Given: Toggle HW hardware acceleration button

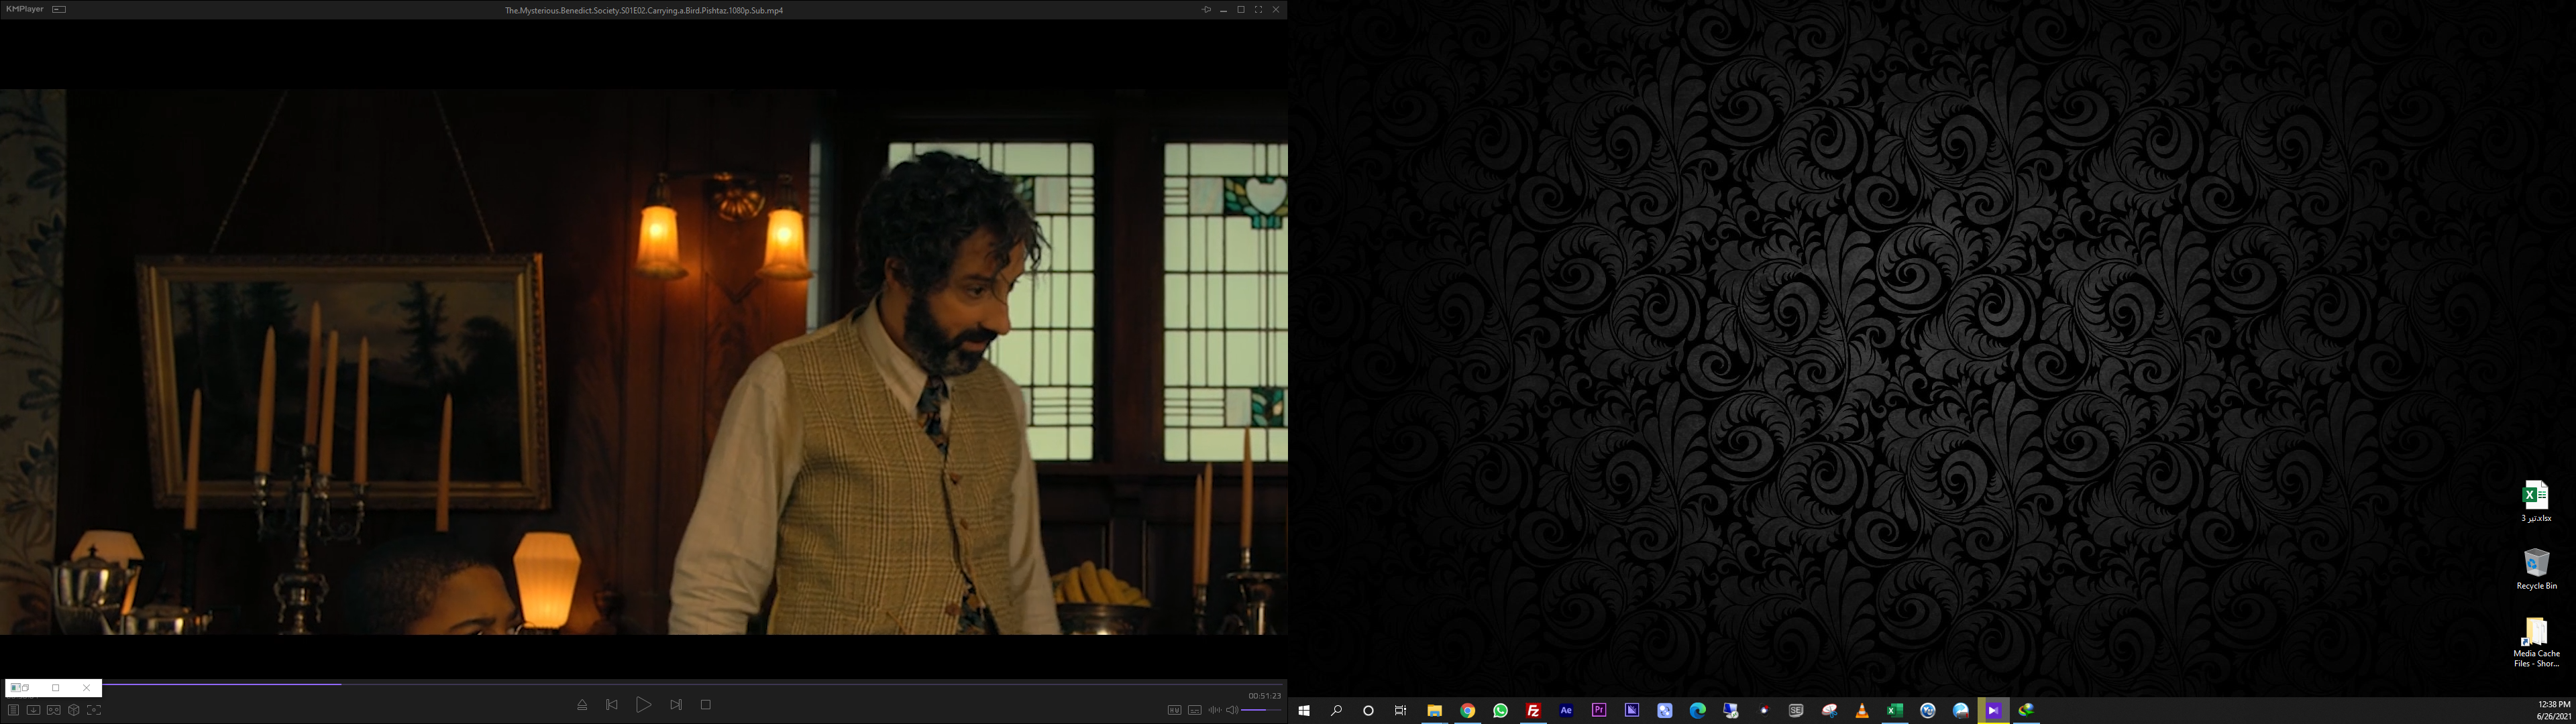Looking at the screenshot, I should (1174, 710).
